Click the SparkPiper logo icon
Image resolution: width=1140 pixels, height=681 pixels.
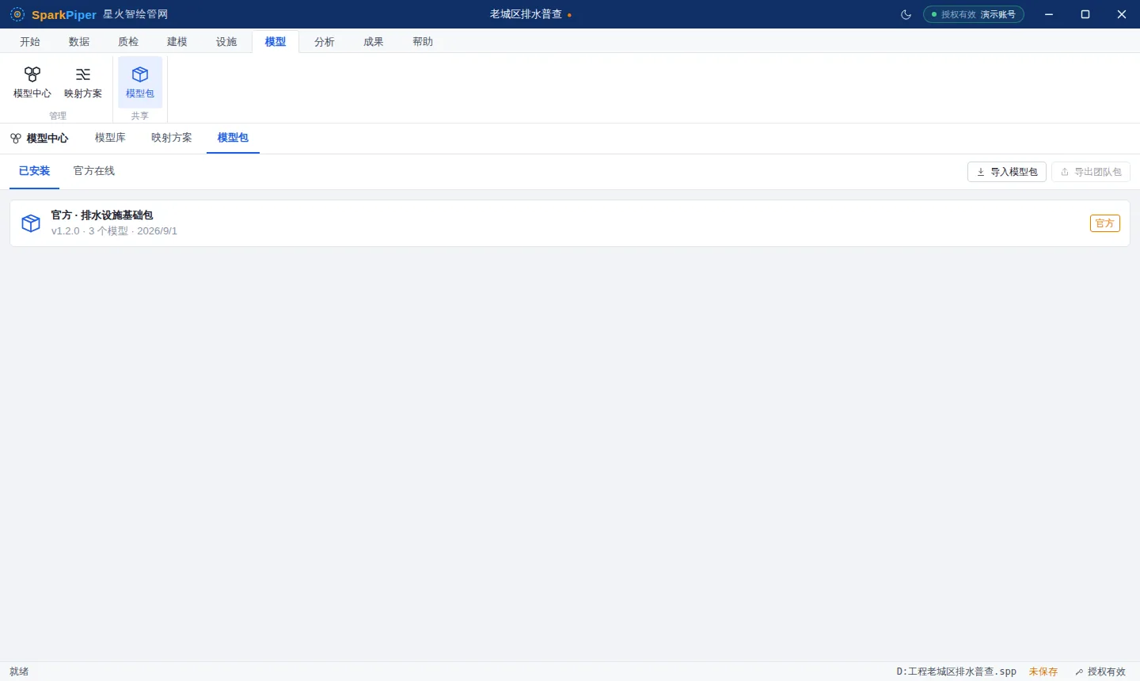[17, 14]
